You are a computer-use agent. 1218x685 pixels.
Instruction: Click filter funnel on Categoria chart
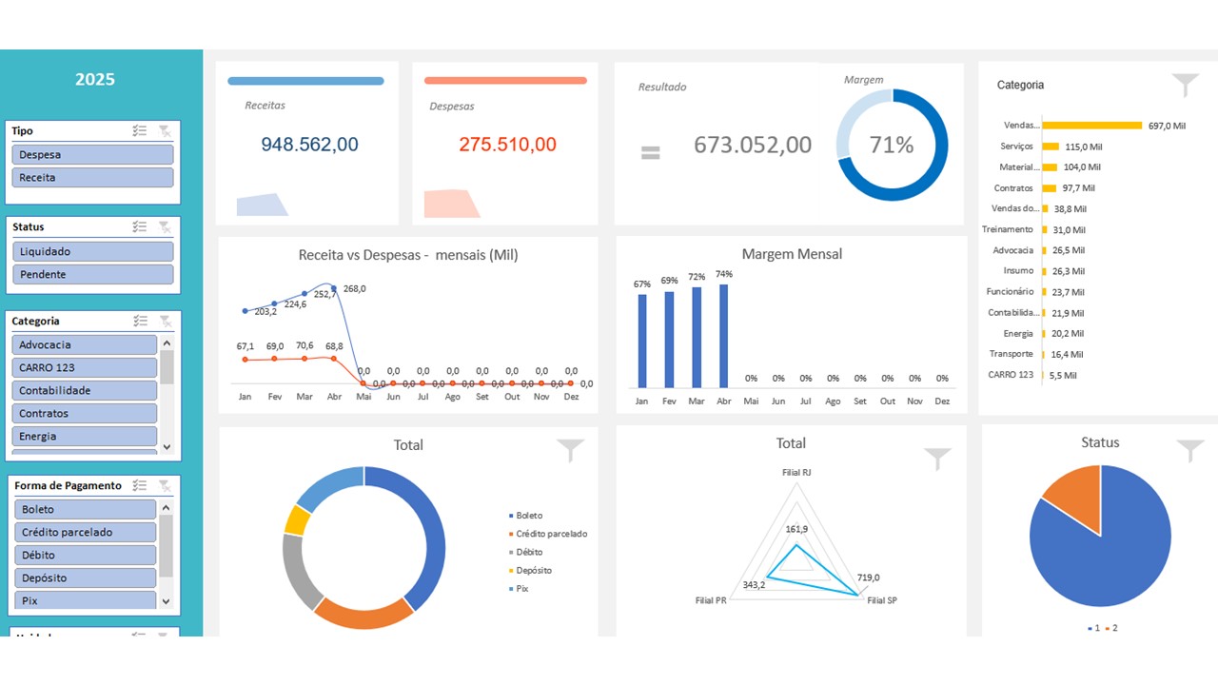[1185, 86]
